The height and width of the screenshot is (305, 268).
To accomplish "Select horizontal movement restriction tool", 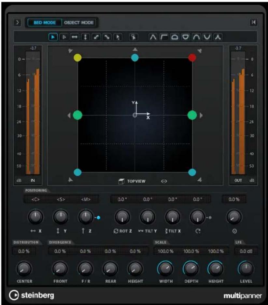I will [x=75, y=37].
